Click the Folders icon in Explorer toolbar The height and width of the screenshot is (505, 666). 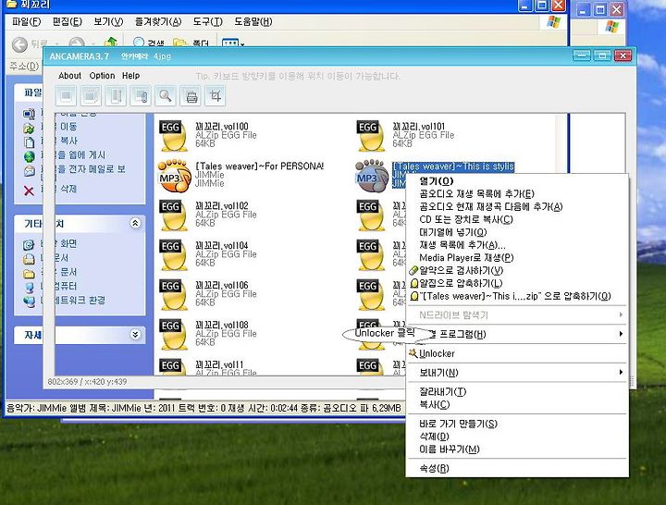tap(180, 43)
